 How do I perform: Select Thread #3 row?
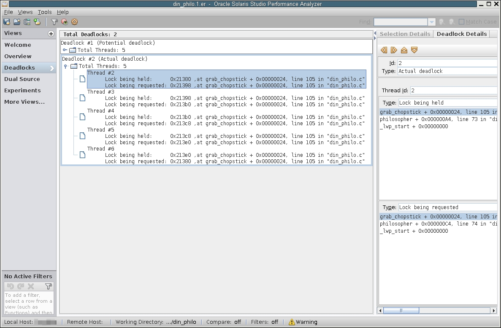point(227,98)
